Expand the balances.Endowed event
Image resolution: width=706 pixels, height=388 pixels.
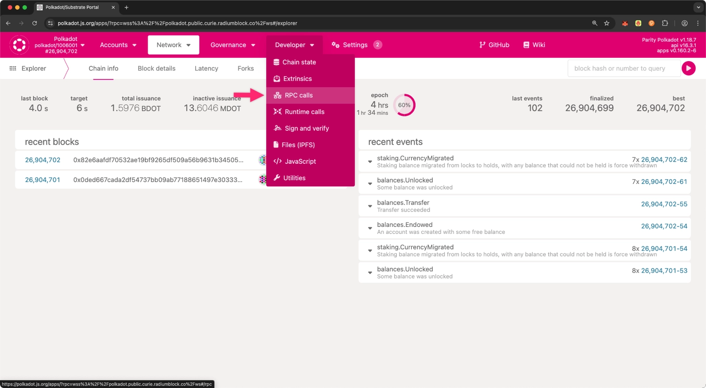click(370, 228)
